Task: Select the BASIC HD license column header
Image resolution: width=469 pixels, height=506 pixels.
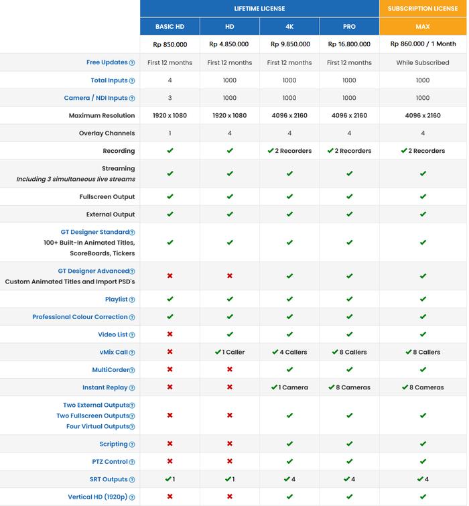Action: tap(170, 27)
